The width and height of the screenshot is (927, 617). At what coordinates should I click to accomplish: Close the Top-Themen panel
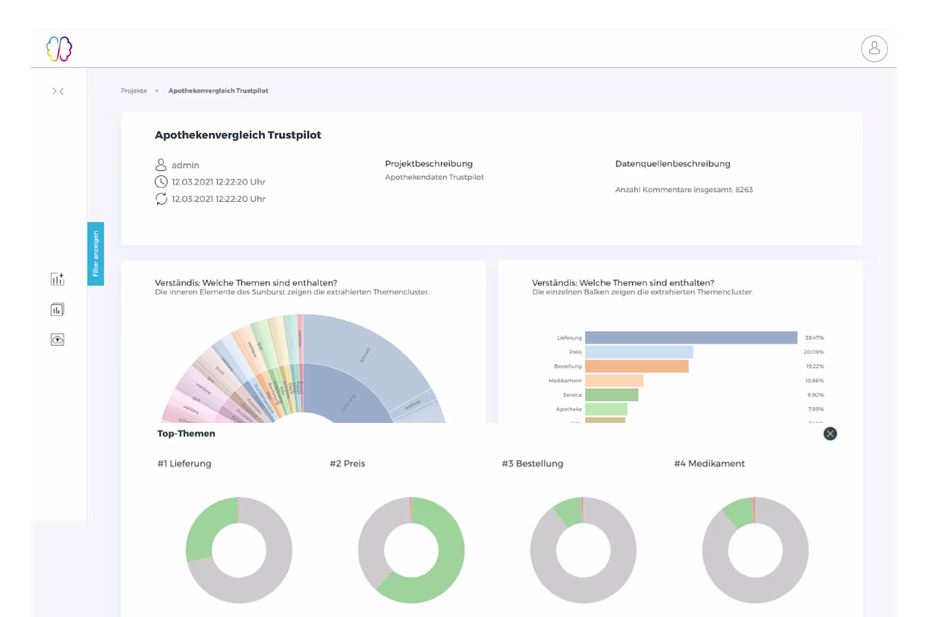(830, 434)
